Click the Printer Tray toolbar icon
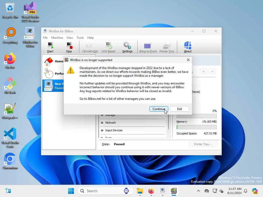 click(x=167, y=47)
